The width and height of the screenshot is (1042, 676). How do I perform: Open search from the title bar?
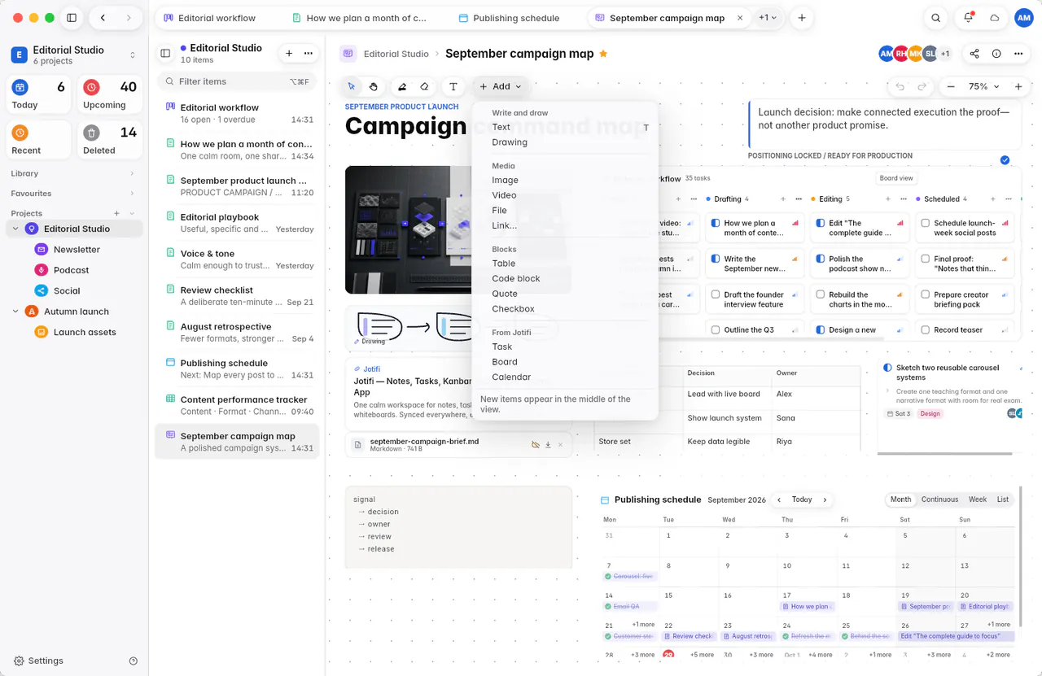coord(936,18)
